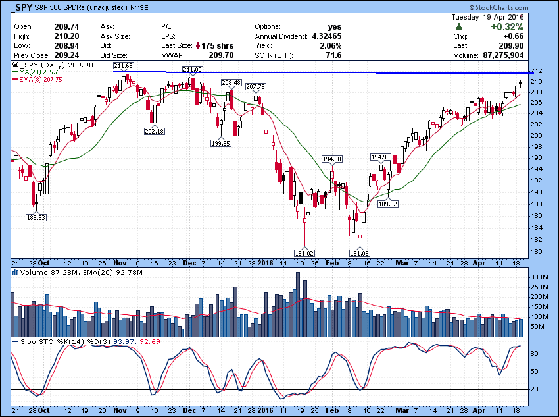Click the VWAP value 209.70
Viewport: 559px width, 417px height.
[x=221, y=55]
